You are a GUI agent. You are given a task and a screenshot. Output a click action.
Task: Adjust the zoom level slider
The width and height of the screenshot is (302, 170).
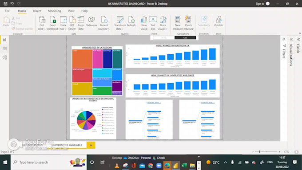pos(260,152)
